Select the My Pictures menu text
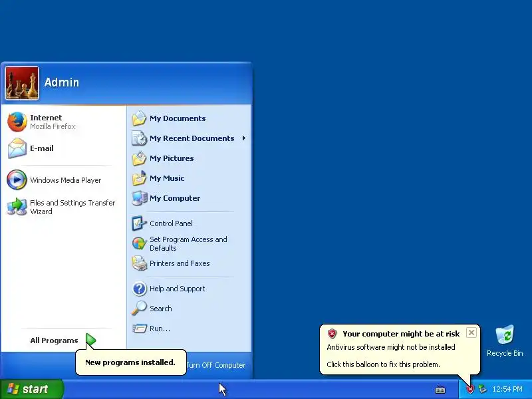The height and width of the screenshot is (399, 532). [172, 158]
